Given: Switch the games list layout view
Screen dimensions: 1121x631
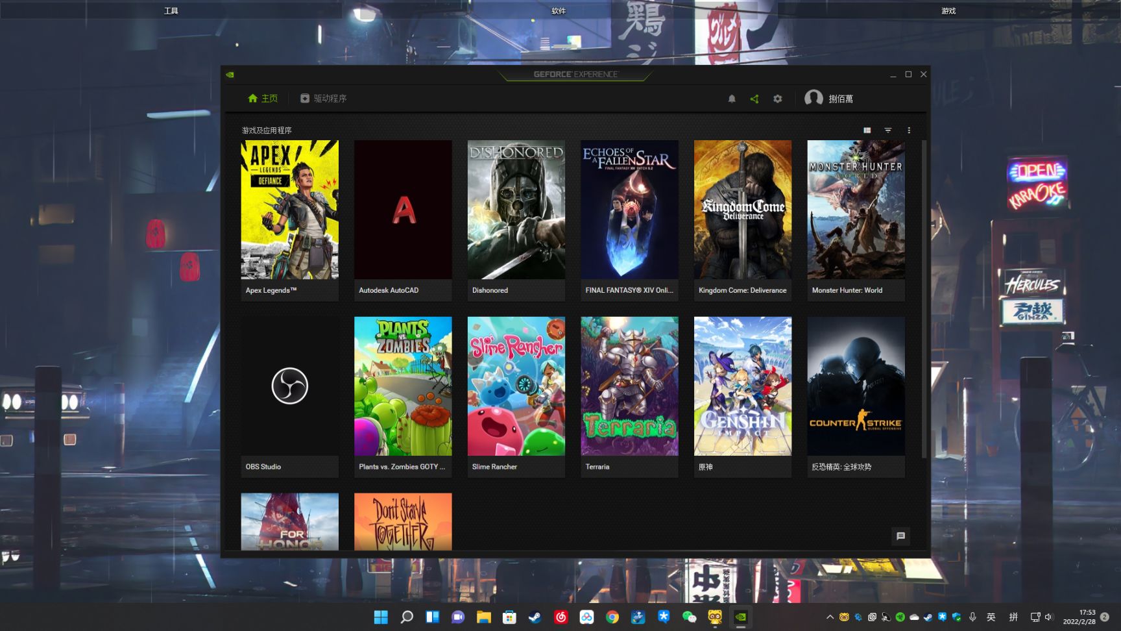Looking at the screenshot, I should pyautogui.click(x=867, y=130).
